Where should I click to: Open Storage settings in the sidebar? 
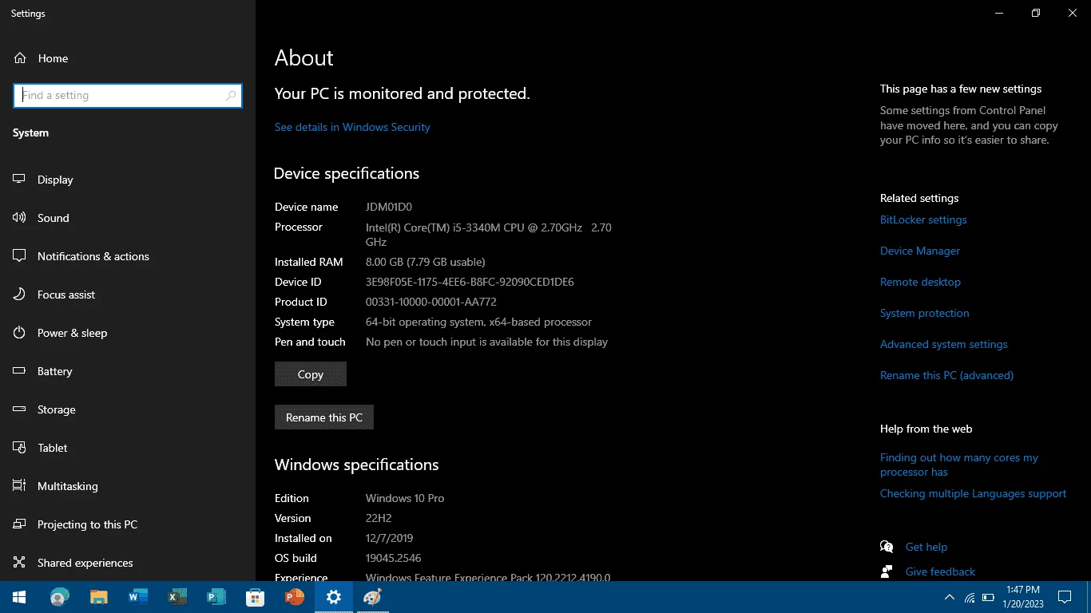(128, 409)
